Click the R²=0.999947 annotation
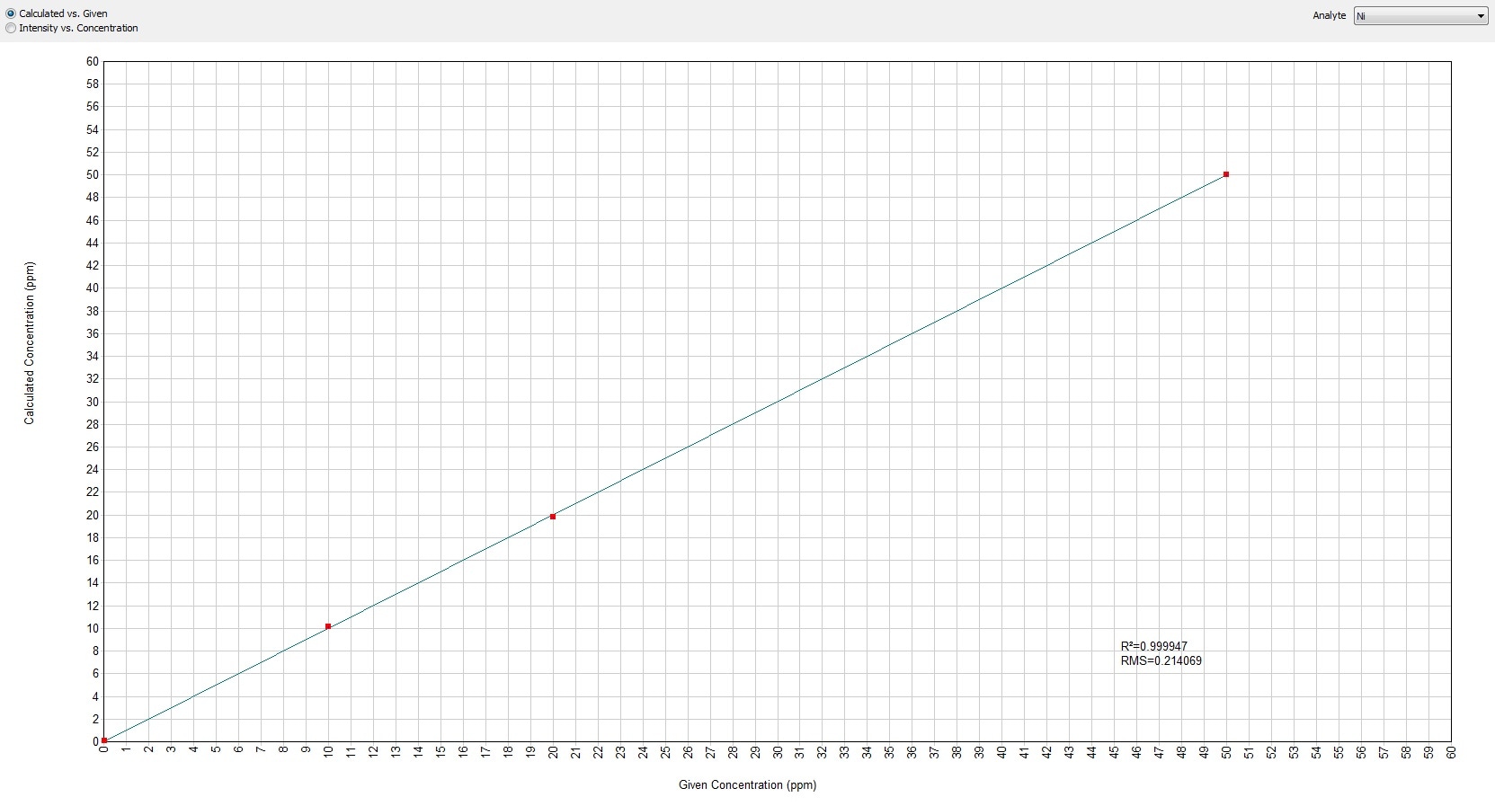 click(x=1153, y=646)
